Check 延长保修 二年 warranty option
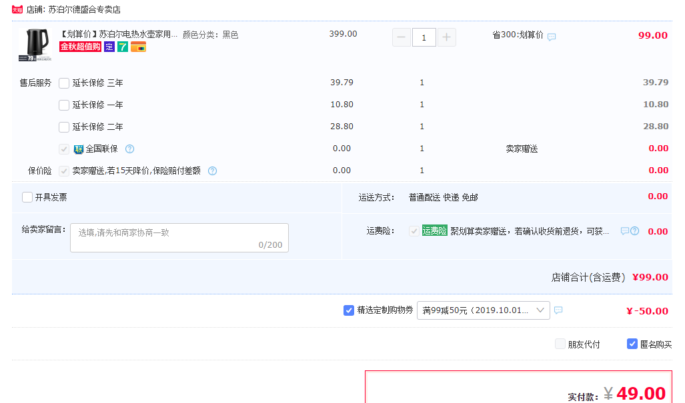The image size is (685, 403). (x=64, y=127)
